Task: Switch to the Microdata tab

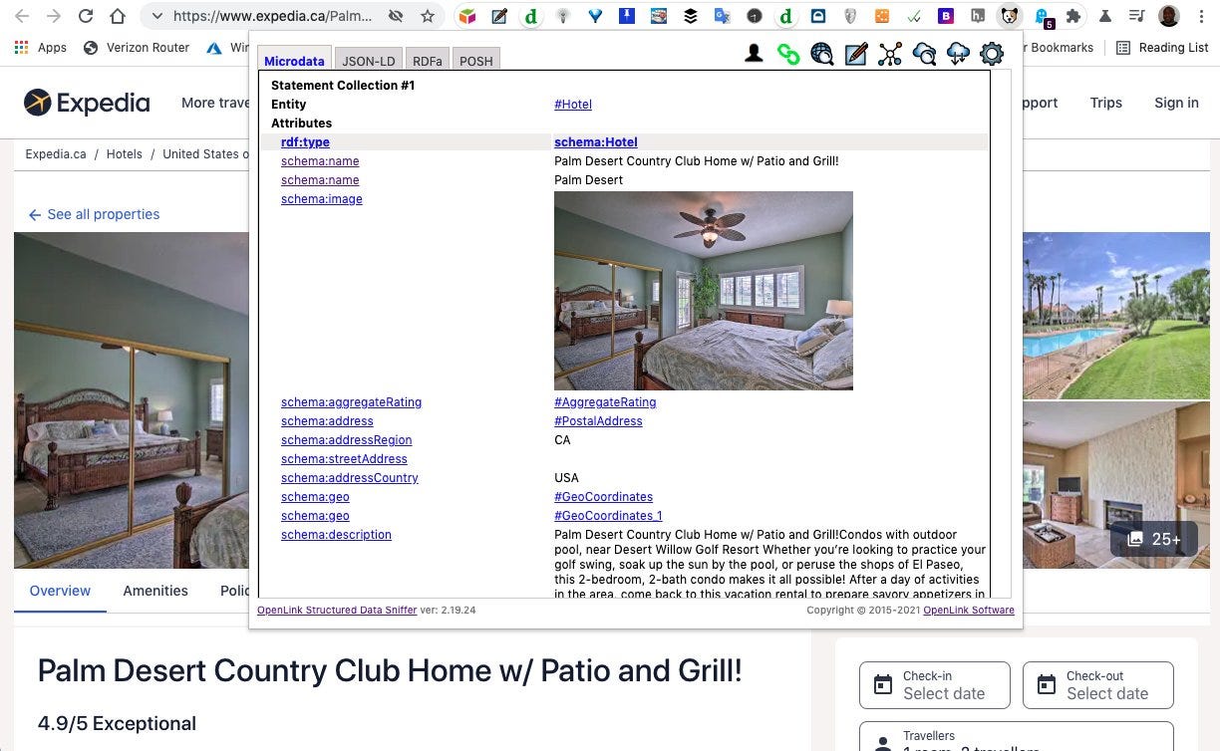Action: click(294, 61)
